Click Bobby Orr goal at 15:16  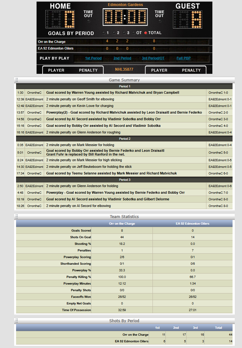pos(124,126)
